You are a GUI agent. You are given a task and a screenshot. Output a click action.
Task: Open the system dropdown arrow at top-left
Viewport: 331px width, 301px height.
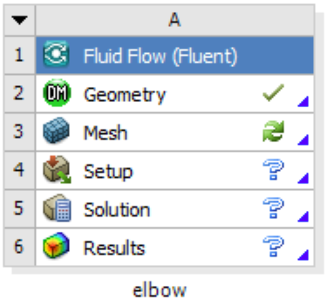tap(20, 20)
